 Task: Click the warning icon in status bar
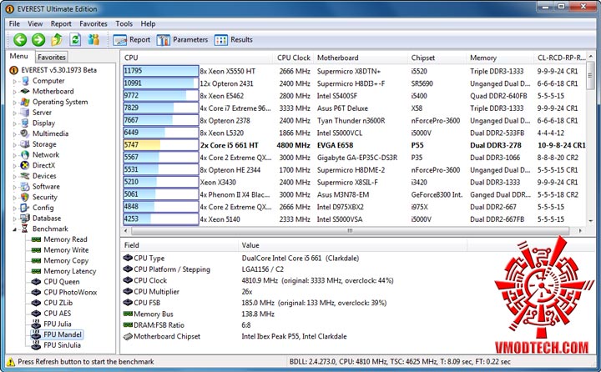11,362
